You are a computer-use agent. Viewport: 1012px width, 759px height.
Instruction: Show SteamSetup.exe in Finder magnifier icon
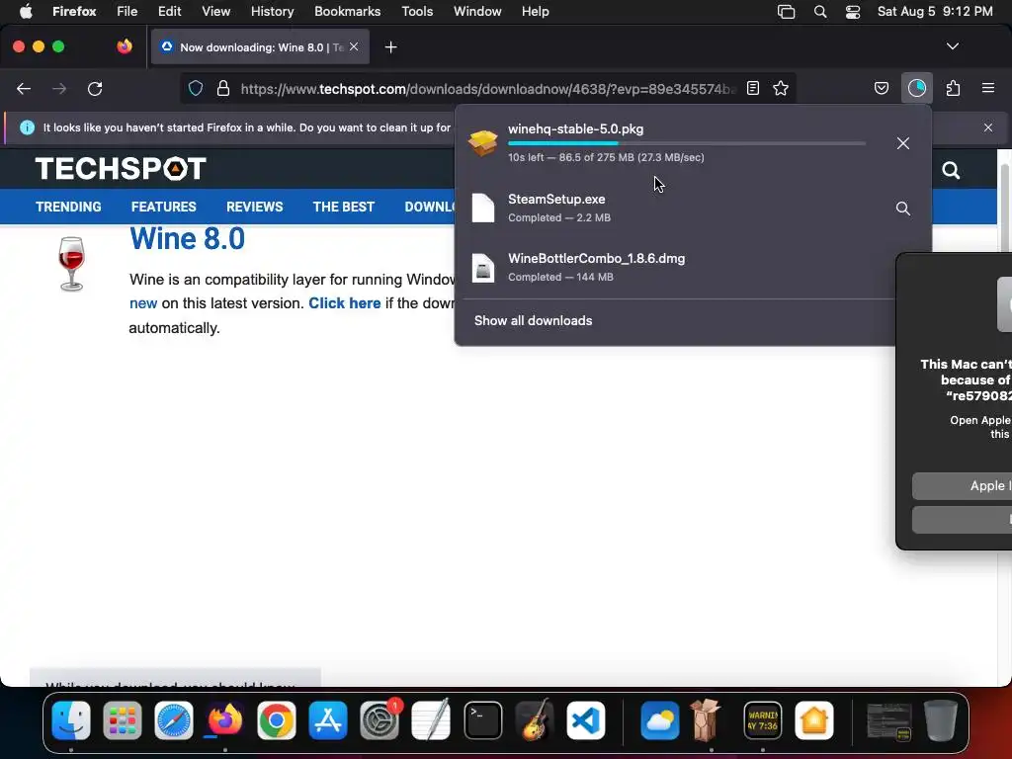(x=903, y=209)
